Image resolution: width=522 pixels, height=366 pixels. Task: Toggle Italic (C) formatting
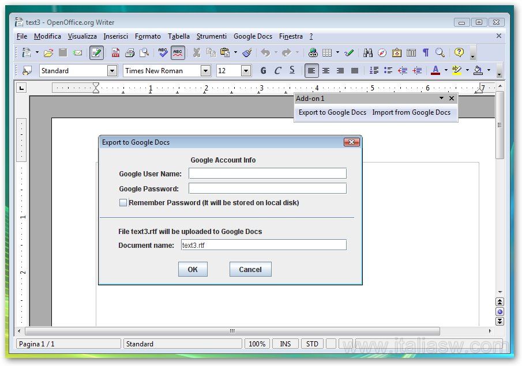[277, 70]
